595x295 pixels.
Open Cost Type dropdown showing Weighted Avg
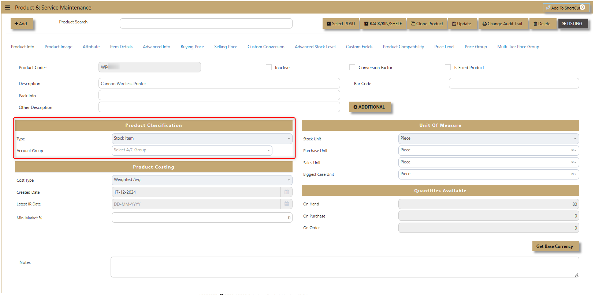202,180
